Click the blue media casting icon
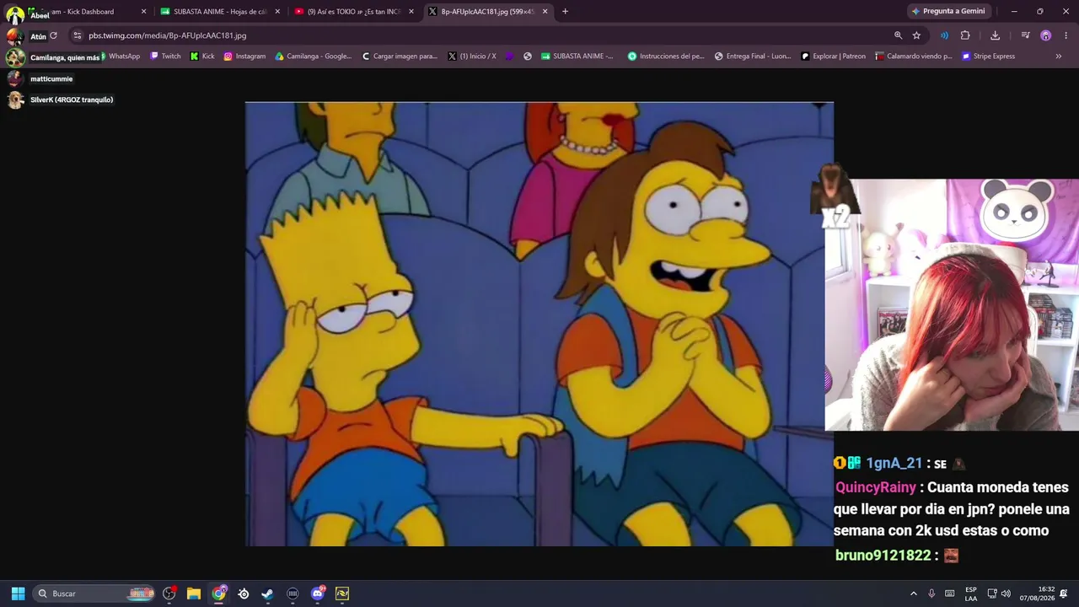Screen dimensions: 1079x607 944,35
